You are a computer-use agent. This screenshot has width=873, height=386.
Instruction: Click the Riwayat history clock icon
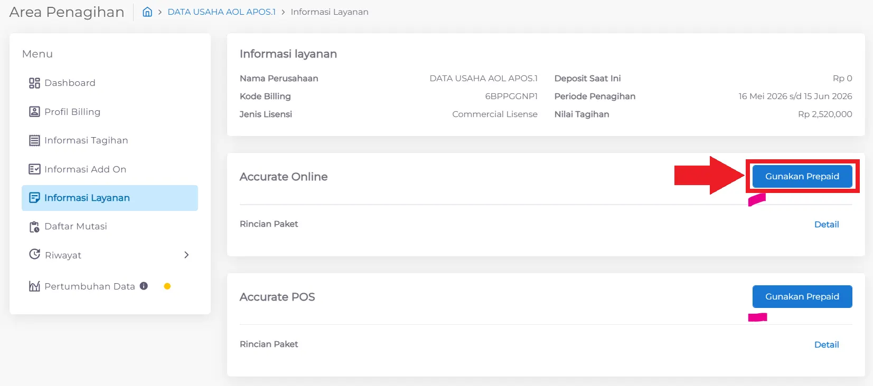point(34,254)
